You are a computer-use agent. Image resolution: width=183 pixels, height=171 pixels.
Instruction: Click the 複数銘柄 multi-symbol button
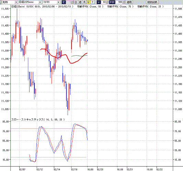(x=152, y=2)
